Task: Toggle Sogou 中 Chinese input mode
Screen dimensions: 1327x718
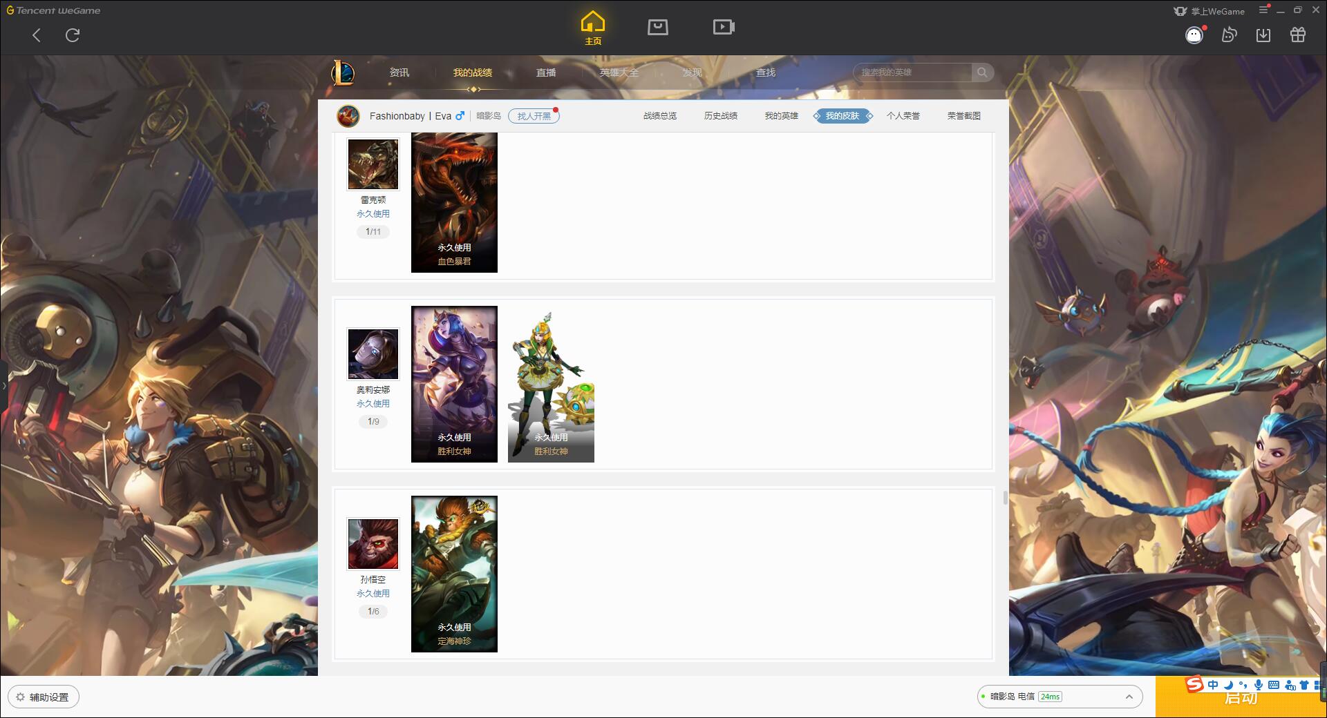Action: [1213, 685]
